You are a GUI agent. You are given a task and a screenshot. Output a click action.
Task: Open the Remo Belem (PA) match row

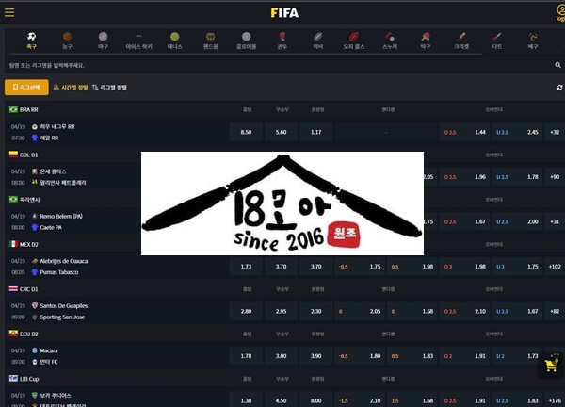(61, 217)
